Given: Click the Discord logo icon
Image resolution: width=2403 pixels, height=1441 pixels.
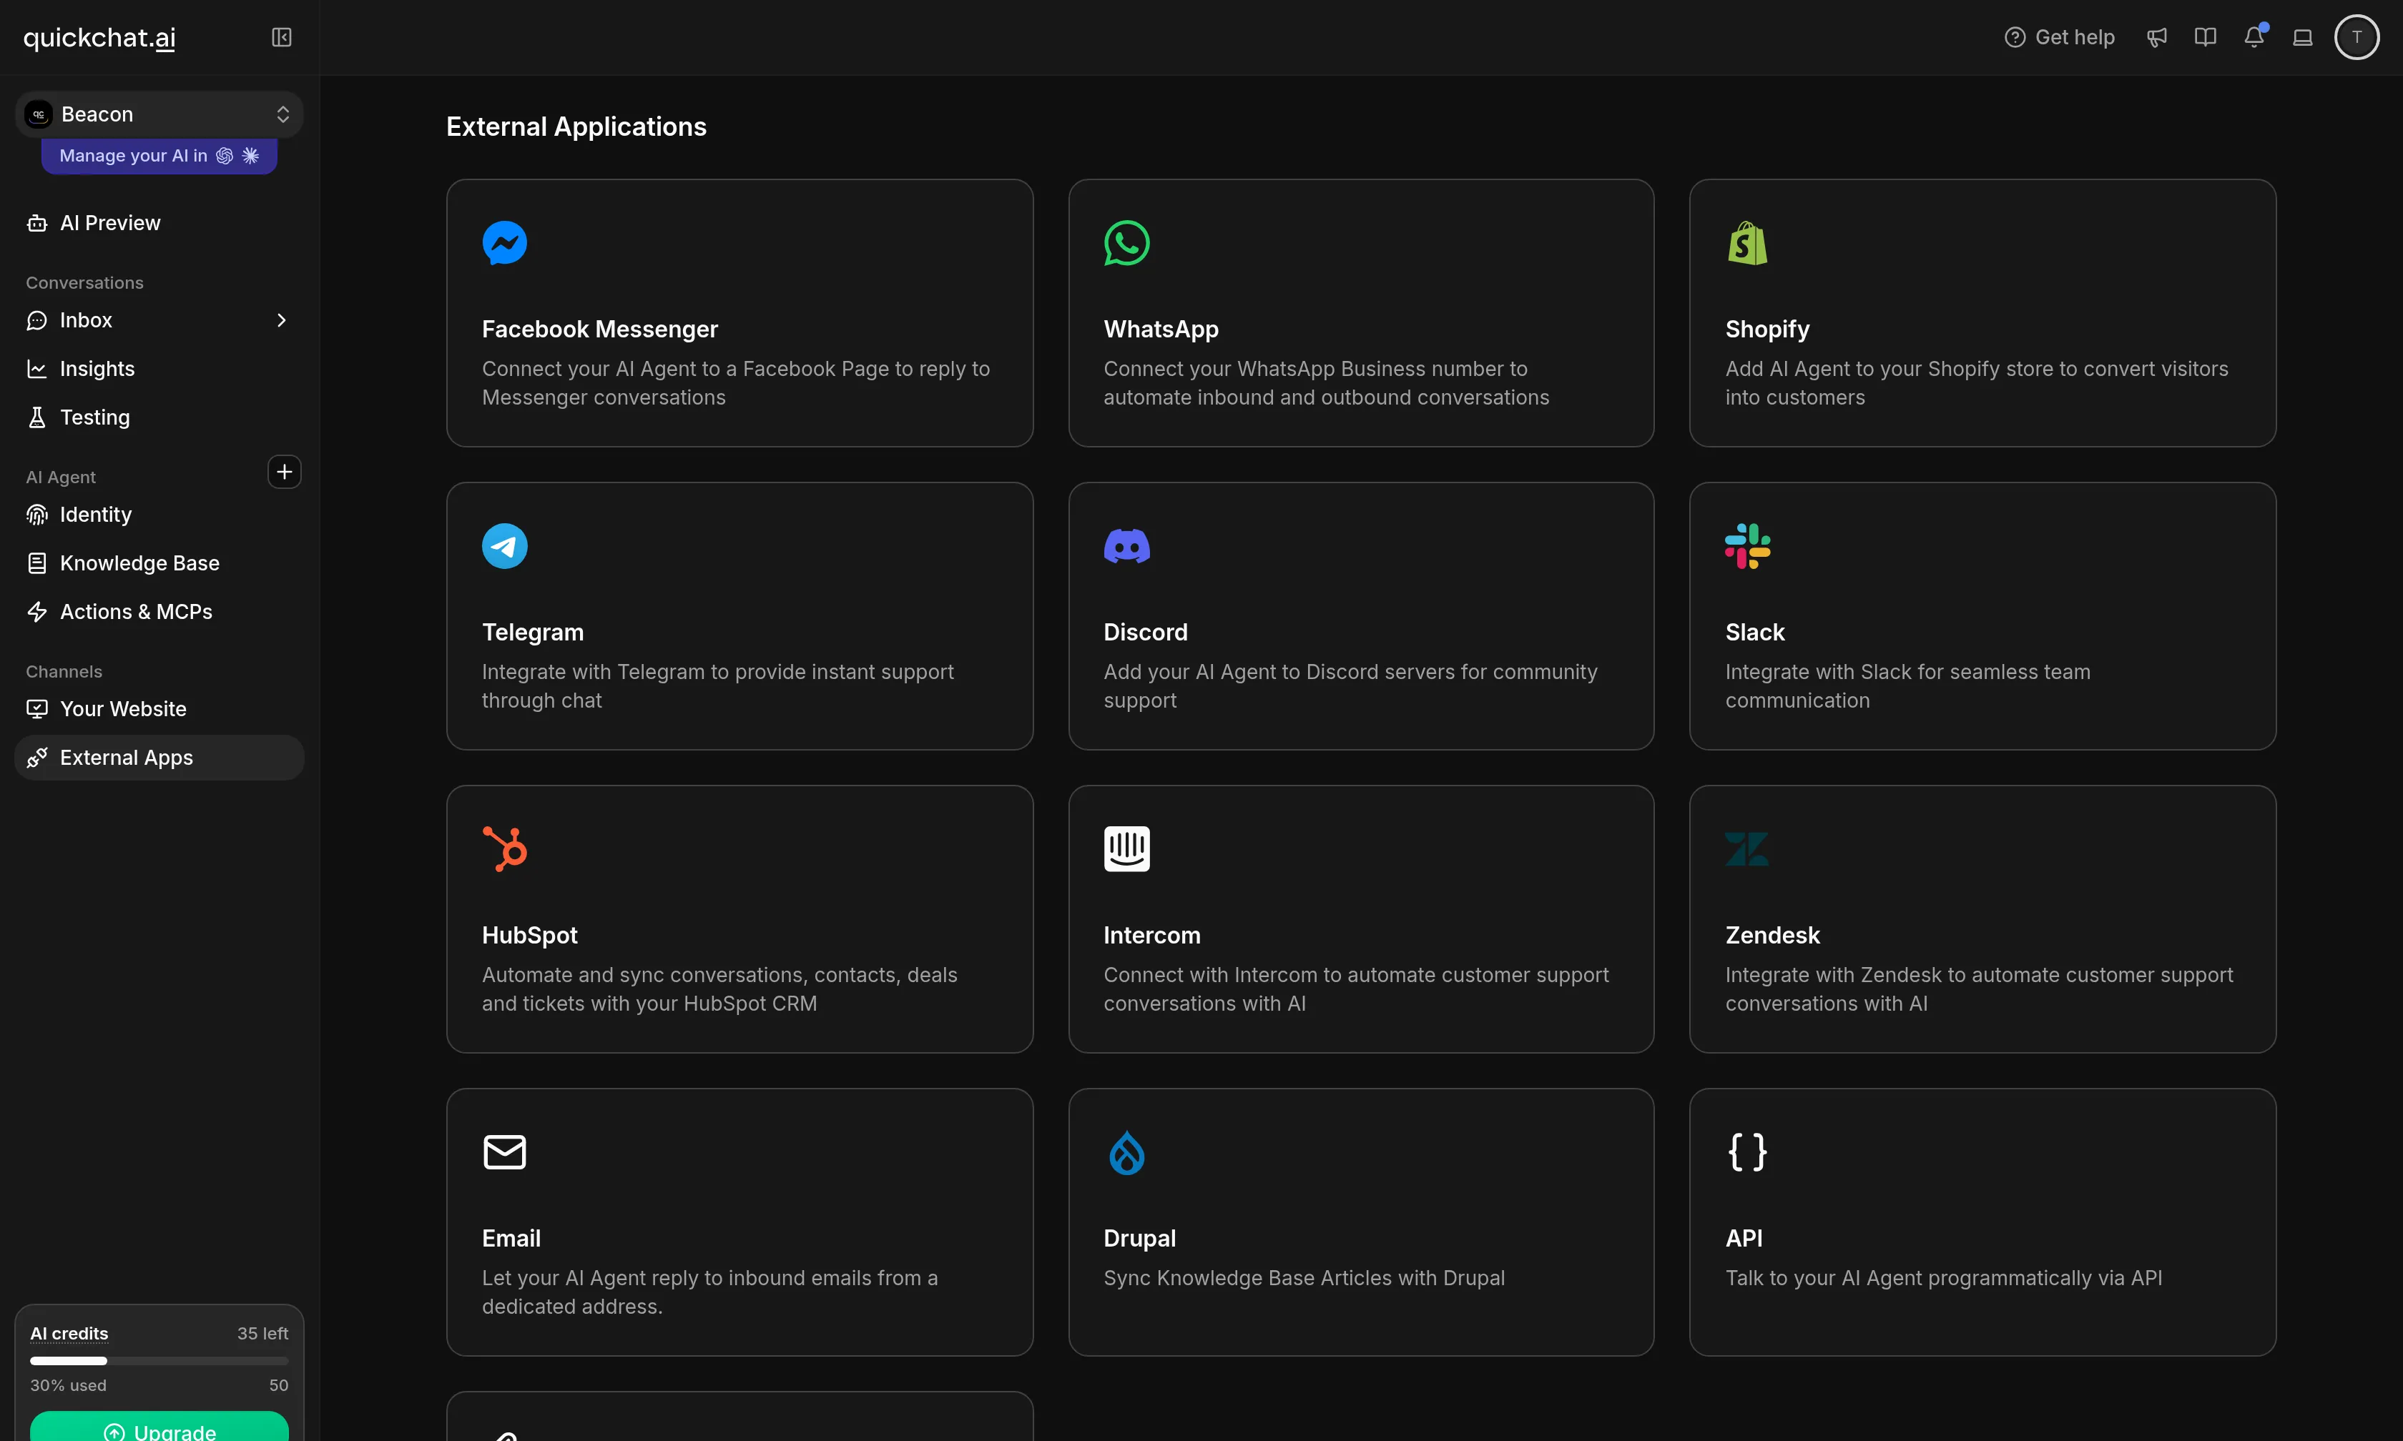Looking at the screenshot, I should (1126, 545).
